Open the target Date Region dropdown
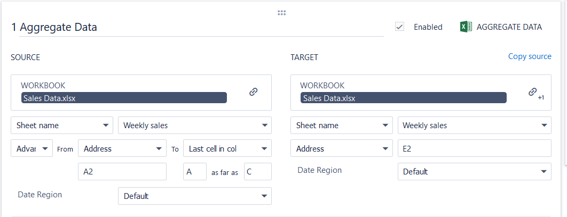 tap(474, 172)
